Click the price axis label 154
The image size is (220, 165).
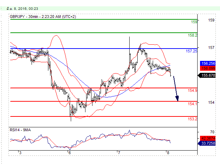pos(211,102)
